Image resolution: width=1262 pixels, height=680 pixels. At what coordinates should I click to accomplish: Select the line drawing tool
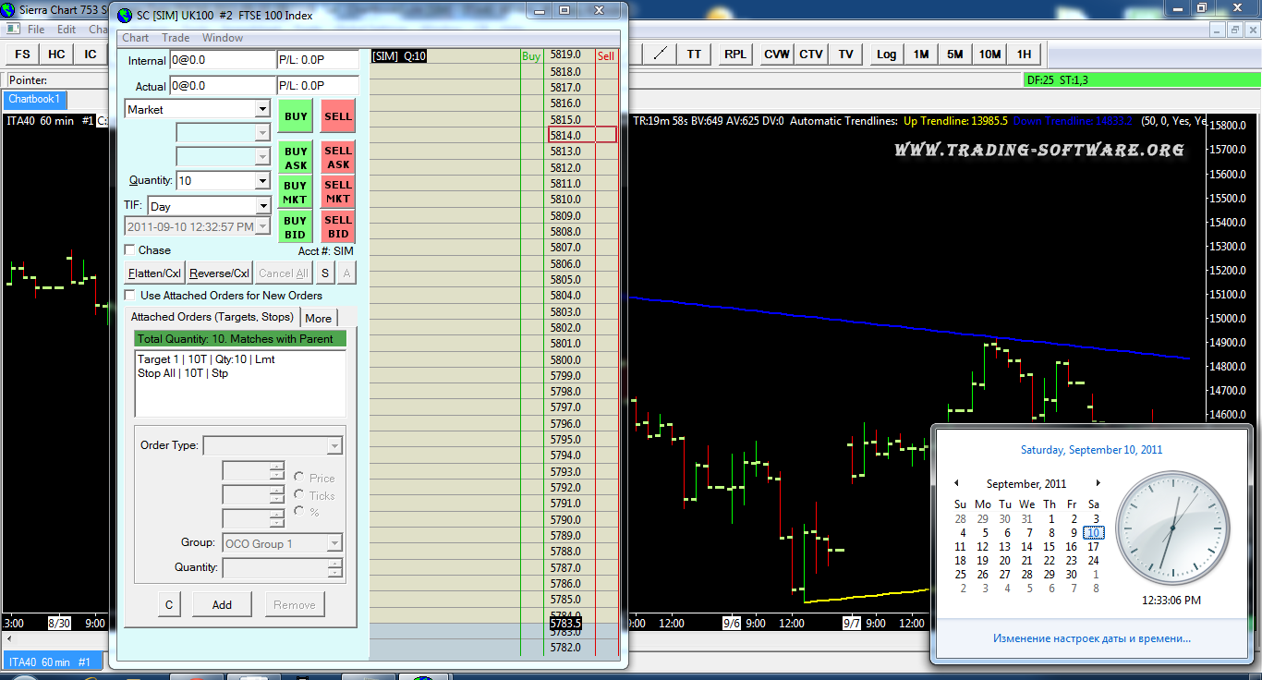[x=659, y=54]
